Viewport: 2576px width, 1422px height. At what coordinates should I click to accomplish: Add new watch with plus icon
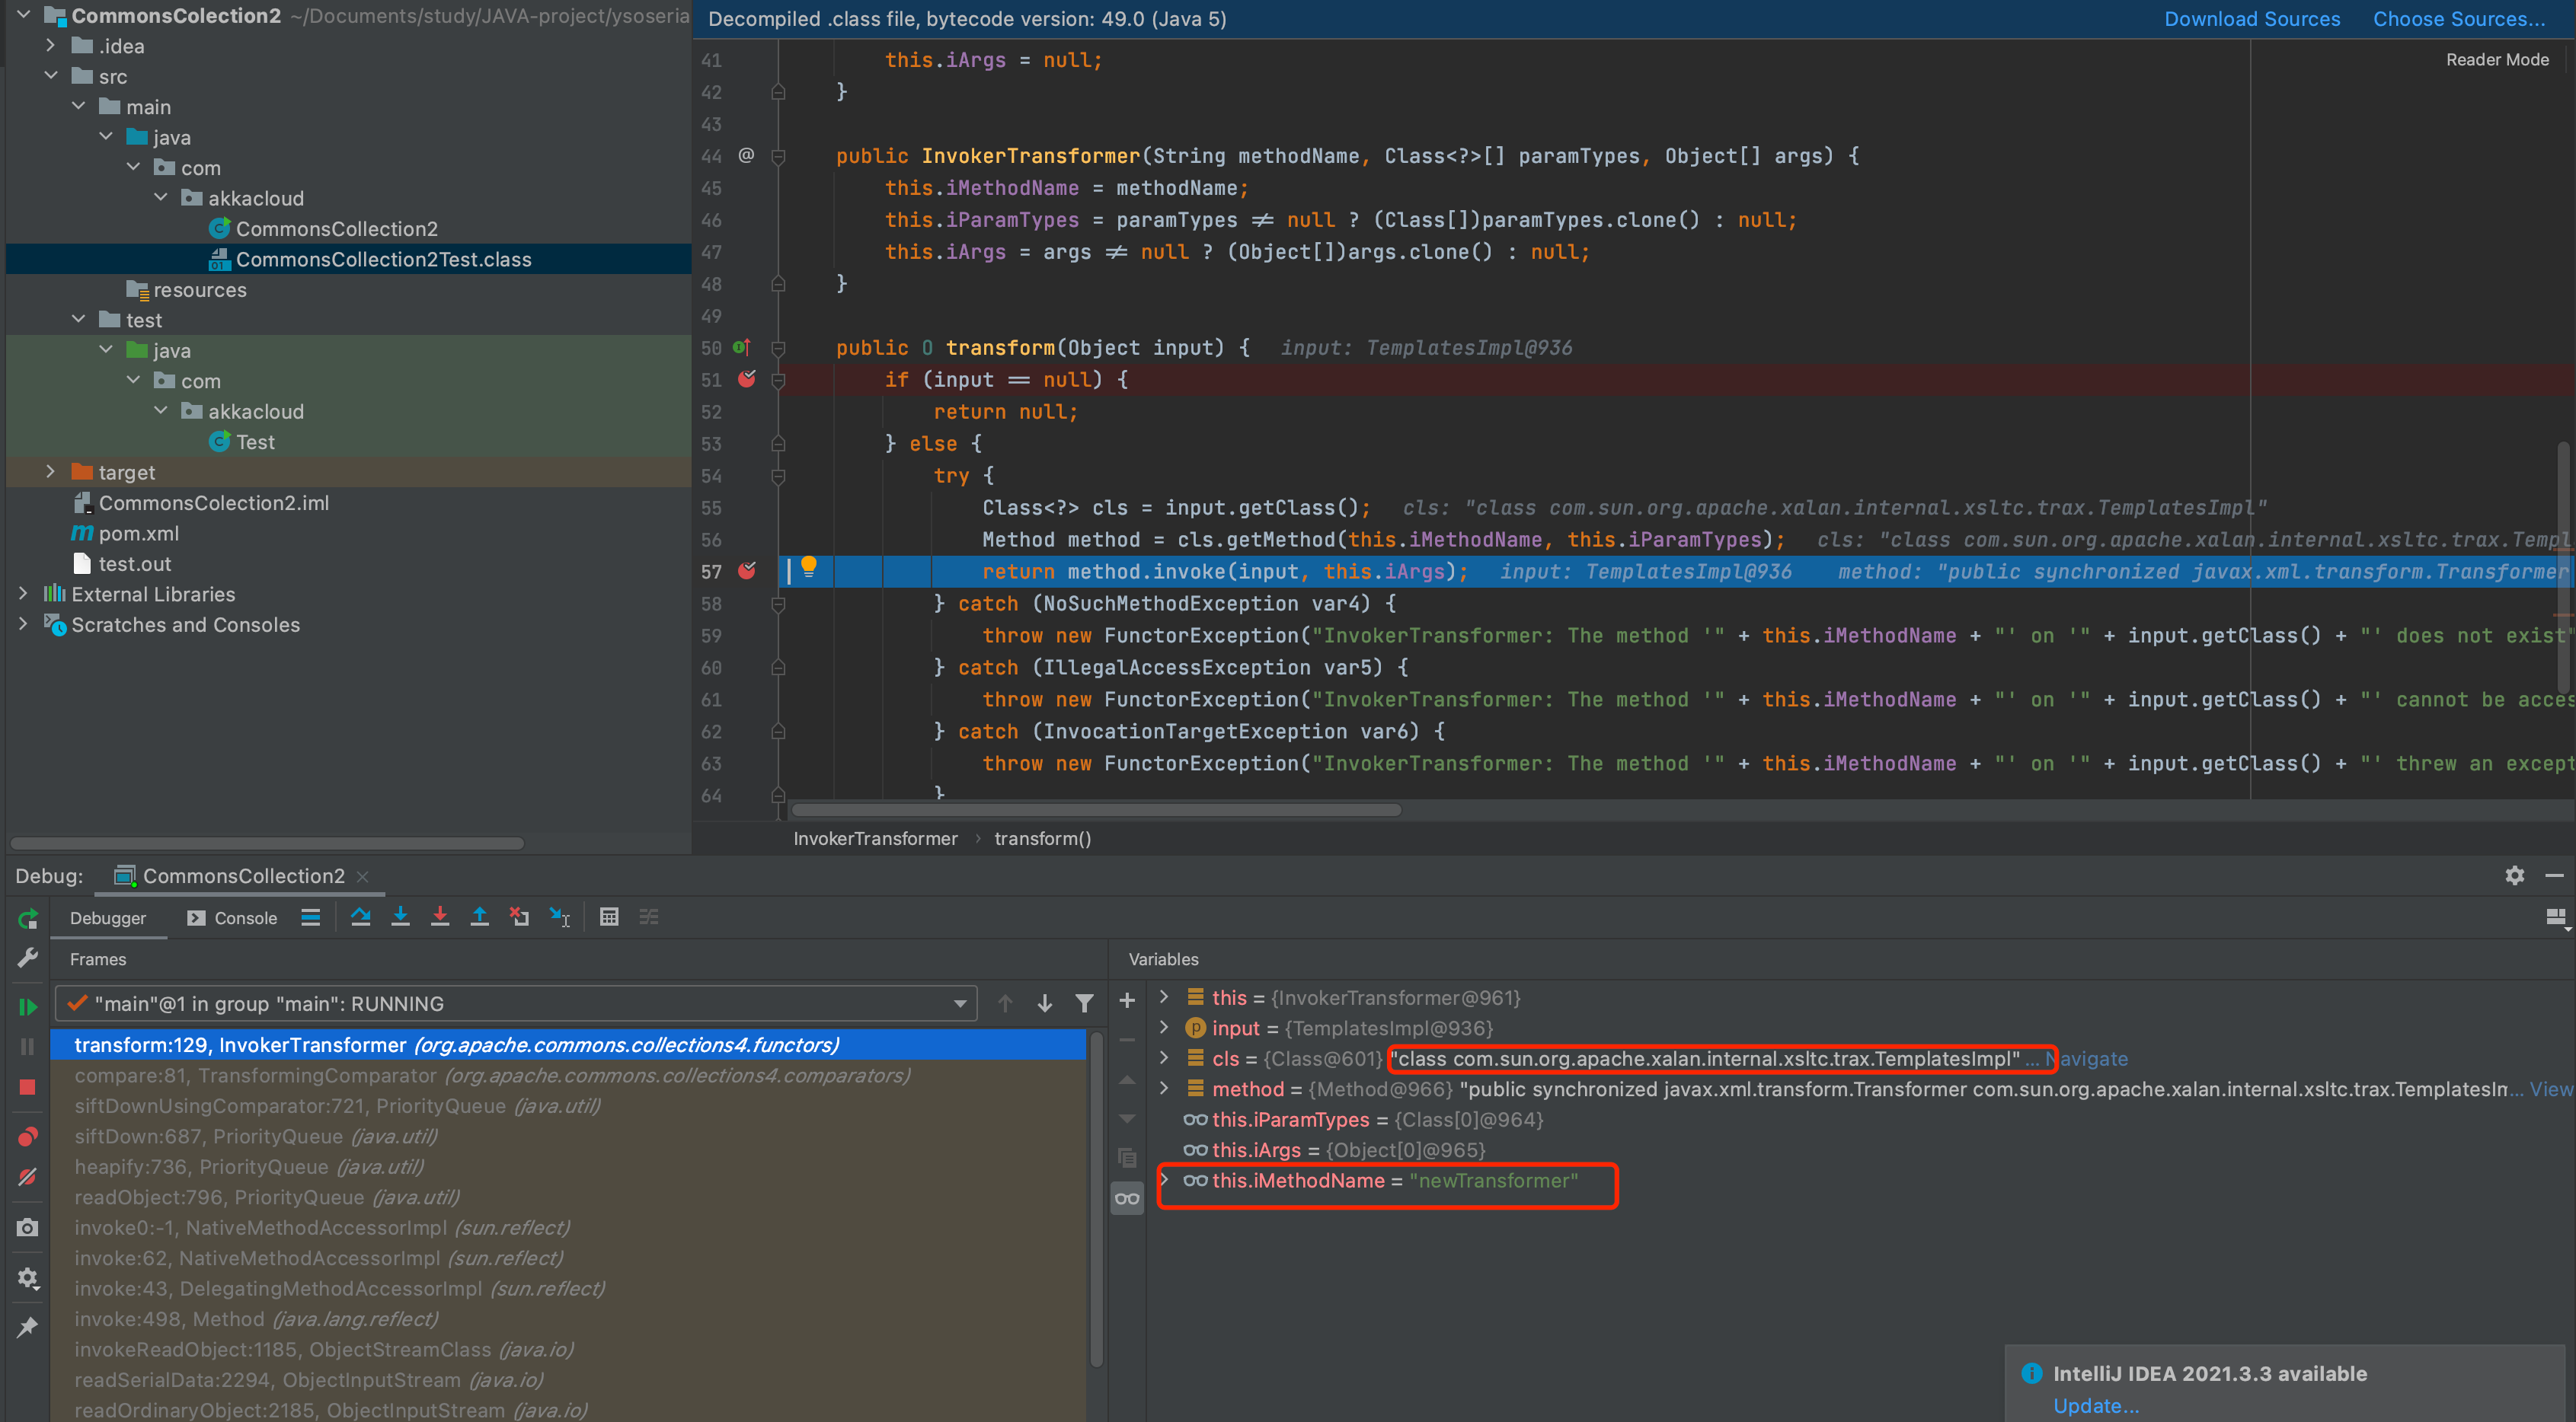1127,1000
